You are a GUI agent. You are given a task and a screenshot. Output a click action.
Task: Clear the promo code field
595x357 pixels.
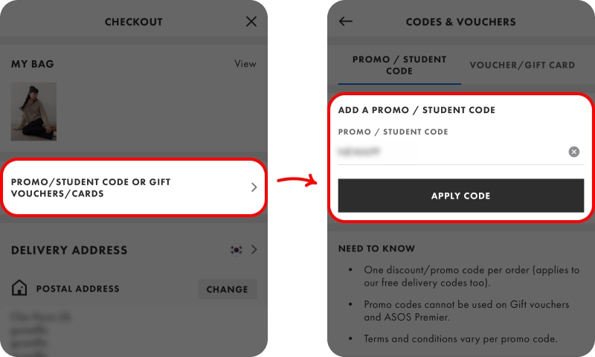pos(573,152)
